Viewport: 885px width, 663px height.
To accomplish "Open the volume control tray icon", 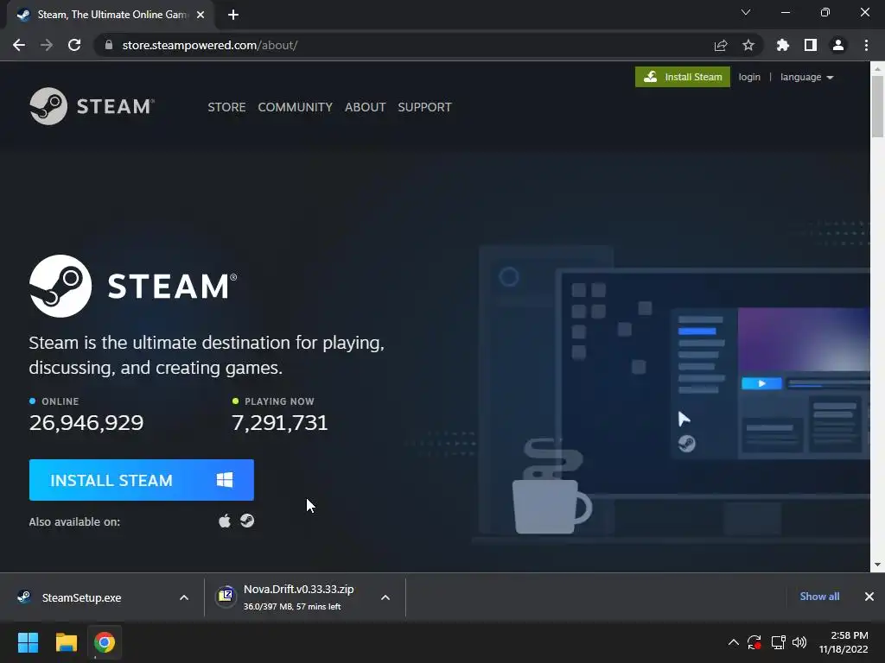I will click(x=799, y=642).
